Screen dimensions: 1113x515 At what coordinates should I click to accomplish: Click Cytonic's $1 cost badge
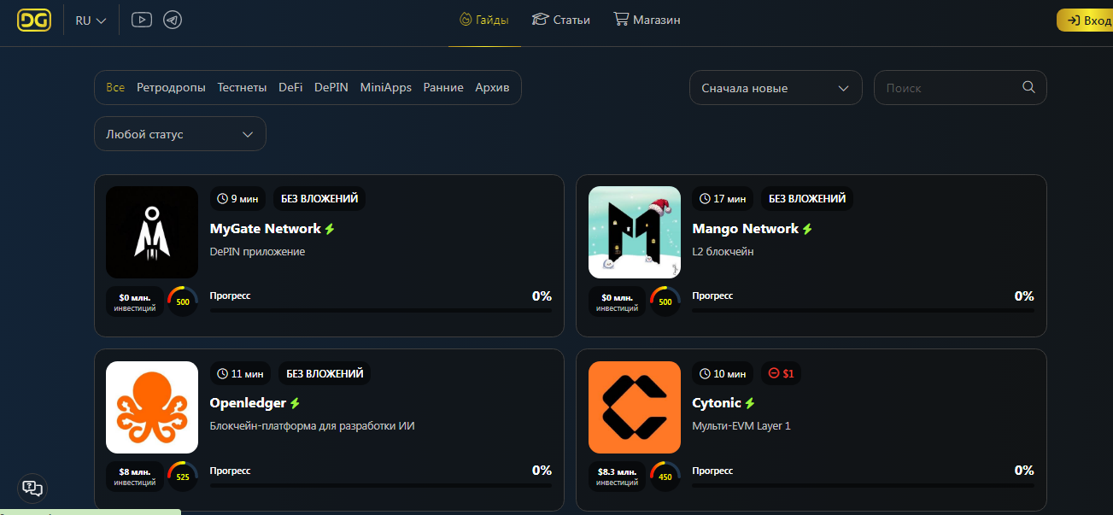(781, 373)
